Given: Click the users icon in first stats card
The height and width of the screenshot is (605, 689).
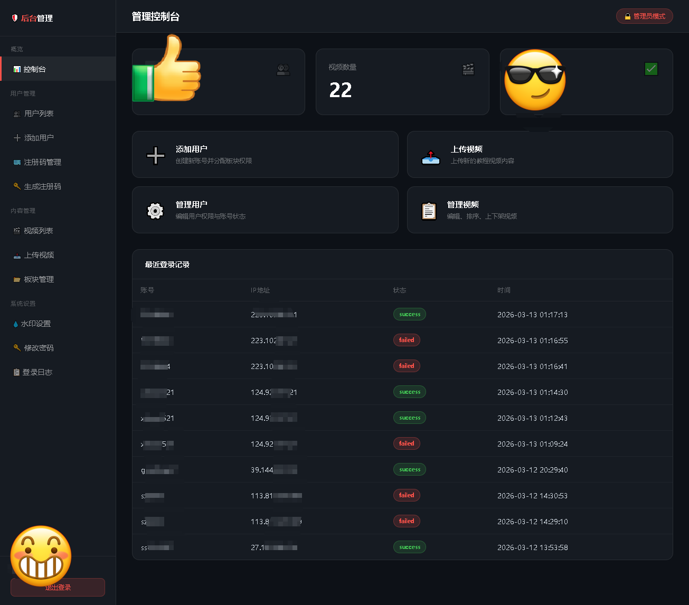Looking at the screenshot, I should pos(284,70).
